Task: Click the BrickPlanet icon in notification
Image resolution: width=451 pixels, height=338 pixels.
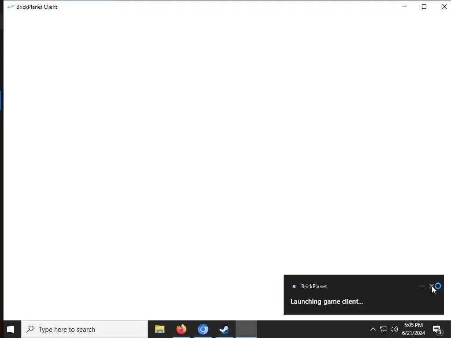Action: click(x=294, y=286)
